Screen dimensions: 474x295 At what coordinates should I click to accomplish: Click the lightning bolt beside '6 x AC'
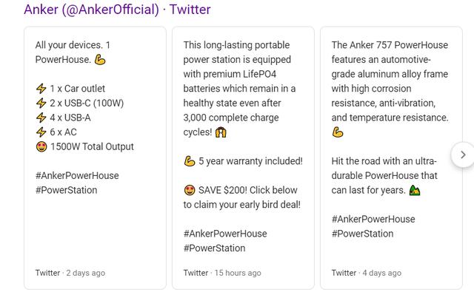41,132
